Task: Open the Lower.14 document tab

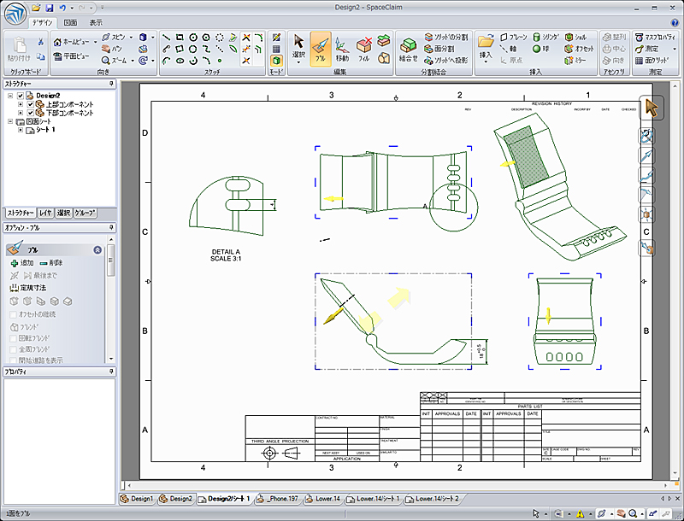Action: pos(326,498)
